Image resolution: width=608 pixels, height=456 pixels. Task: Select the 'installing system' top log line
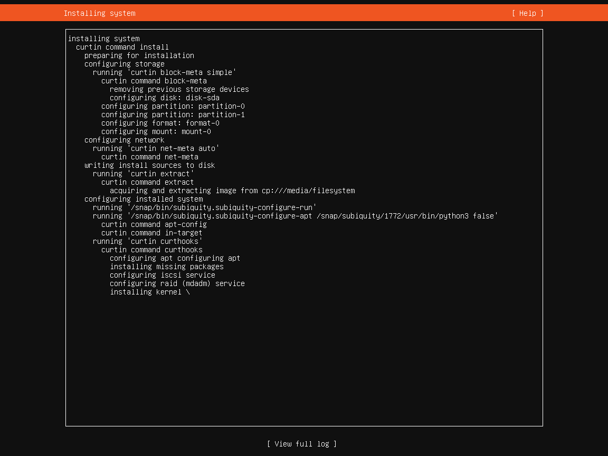(103, 39)
